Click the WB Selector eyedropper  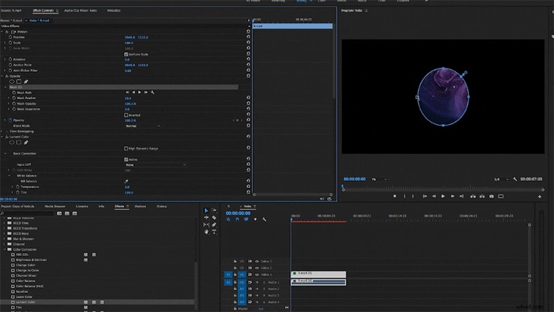[x=126, y=181]
